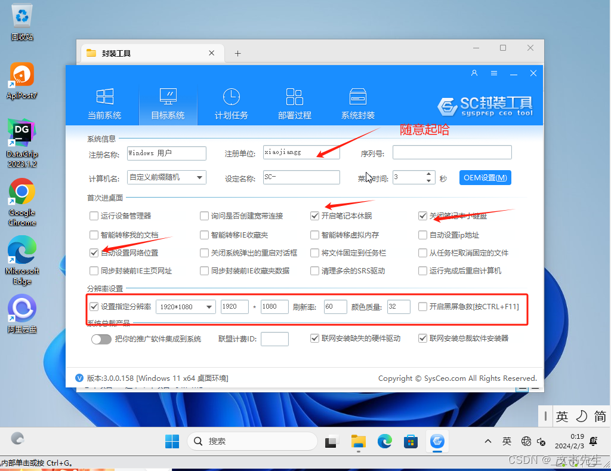Switch to the 目标系统 tab
This screenshot has width=611, height=471.
(168, 104)
